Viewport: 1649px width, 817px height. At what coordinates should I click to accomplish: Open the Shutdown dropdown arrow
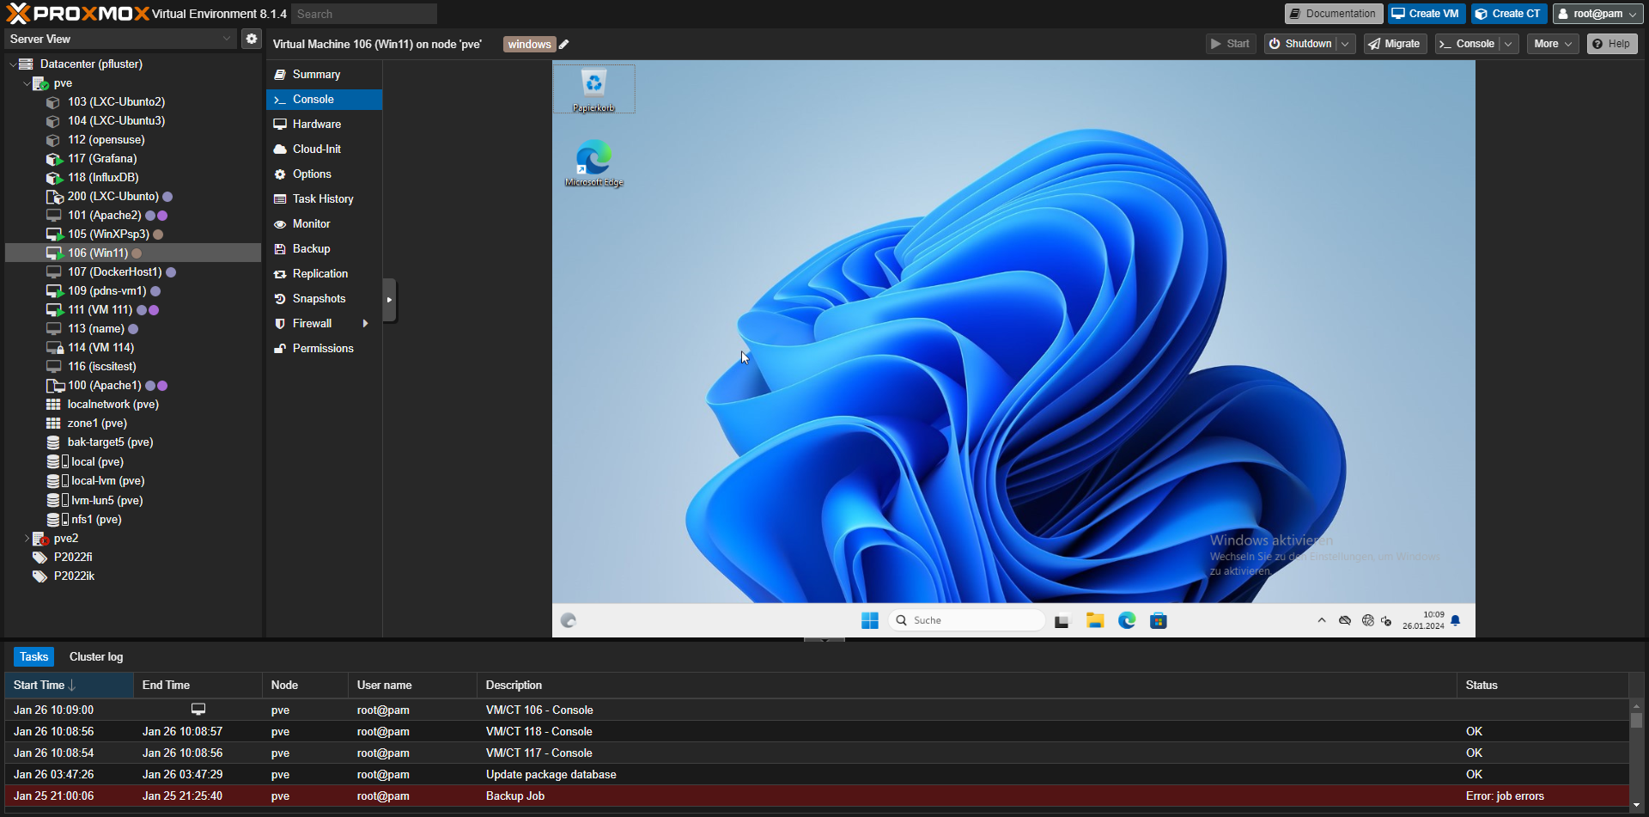(x=1346, y=44)
